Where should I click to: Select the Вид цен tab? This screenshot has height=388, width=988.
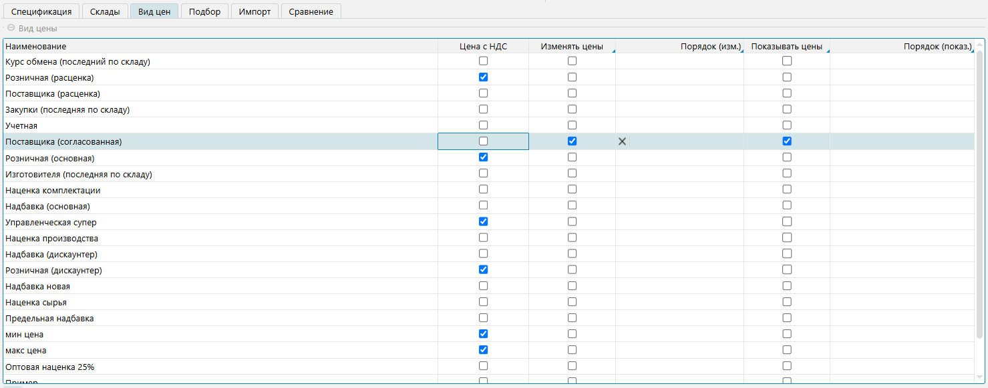154,11
